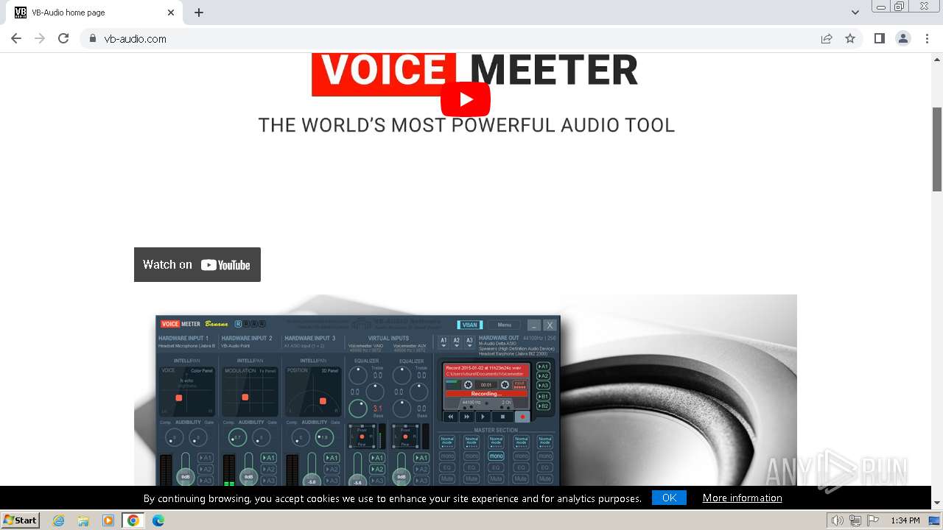This screenshot has height=530, width=943.
Task: Click the scrollbar down arrow
Action: tap(937, 504)
